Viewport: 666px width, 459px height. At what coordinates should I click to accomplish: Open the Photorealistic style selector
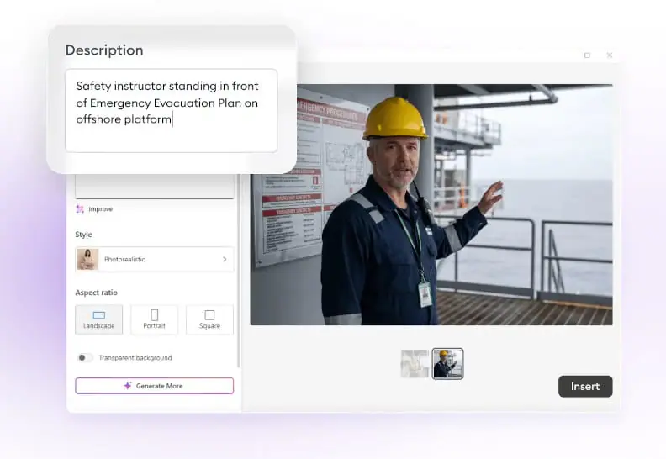[154, 259]
